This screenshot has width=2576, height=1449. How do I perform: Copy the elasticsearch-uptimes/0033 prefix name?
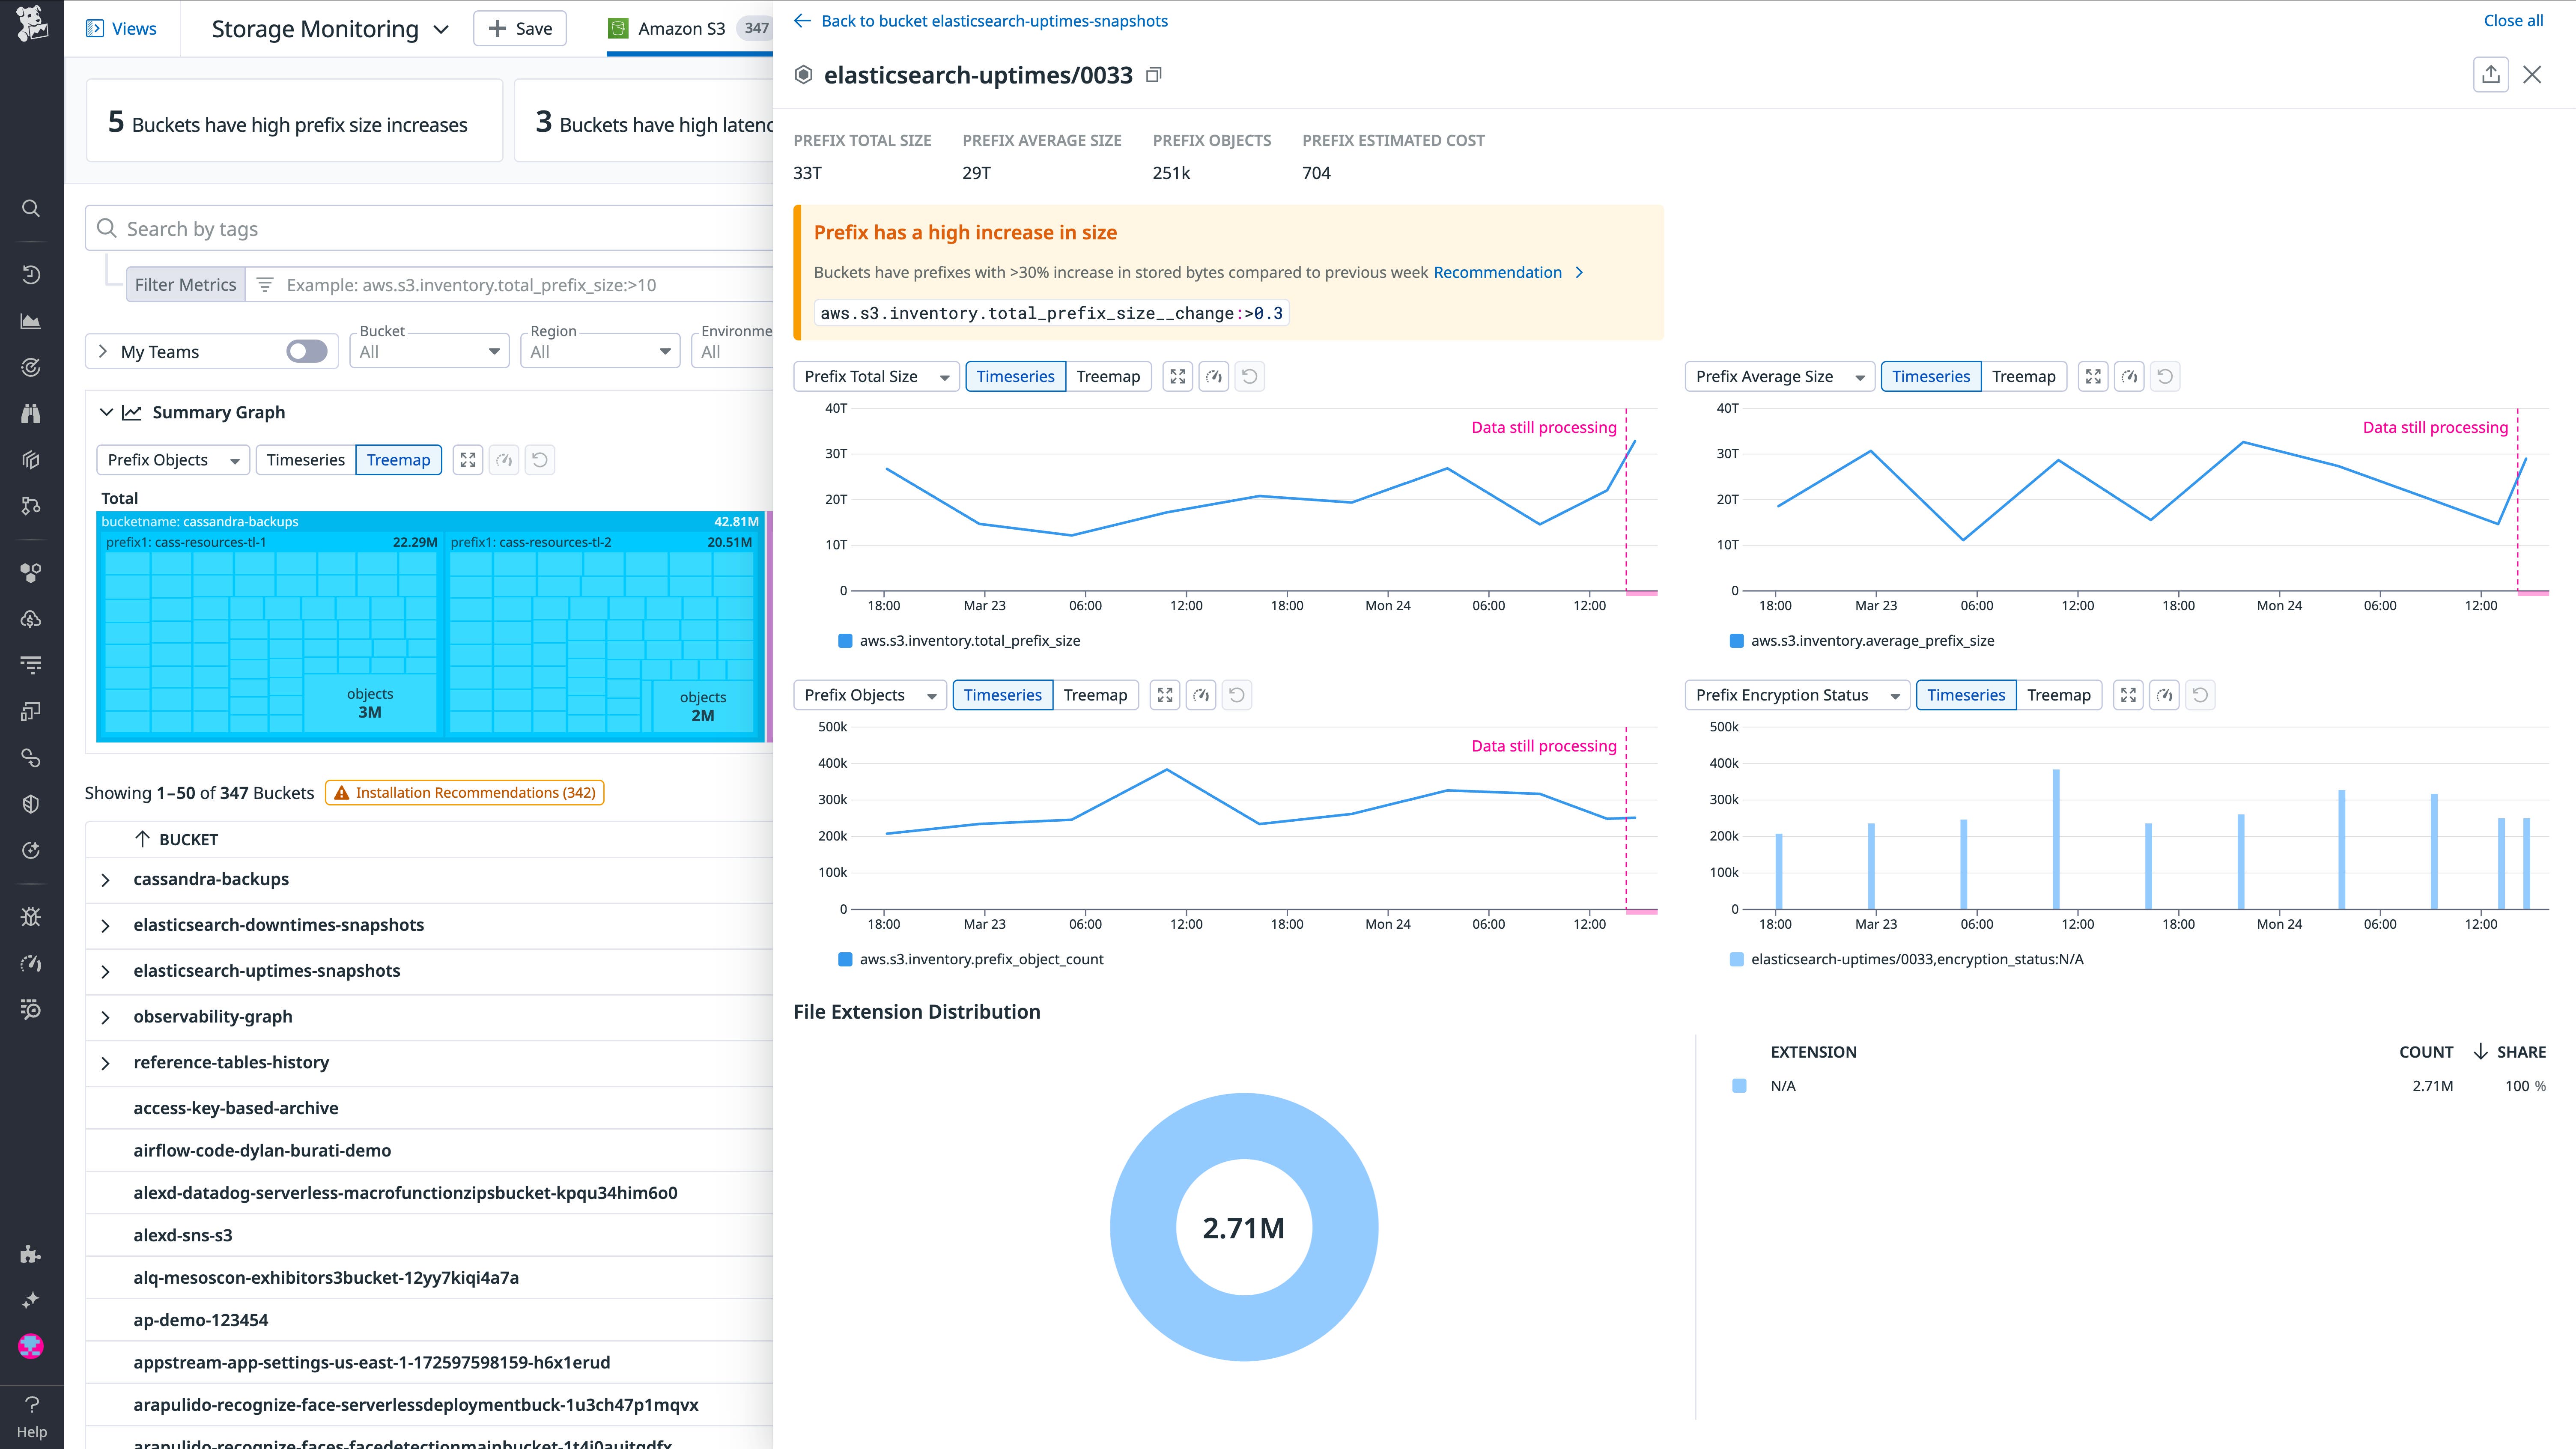point(1153,74)
